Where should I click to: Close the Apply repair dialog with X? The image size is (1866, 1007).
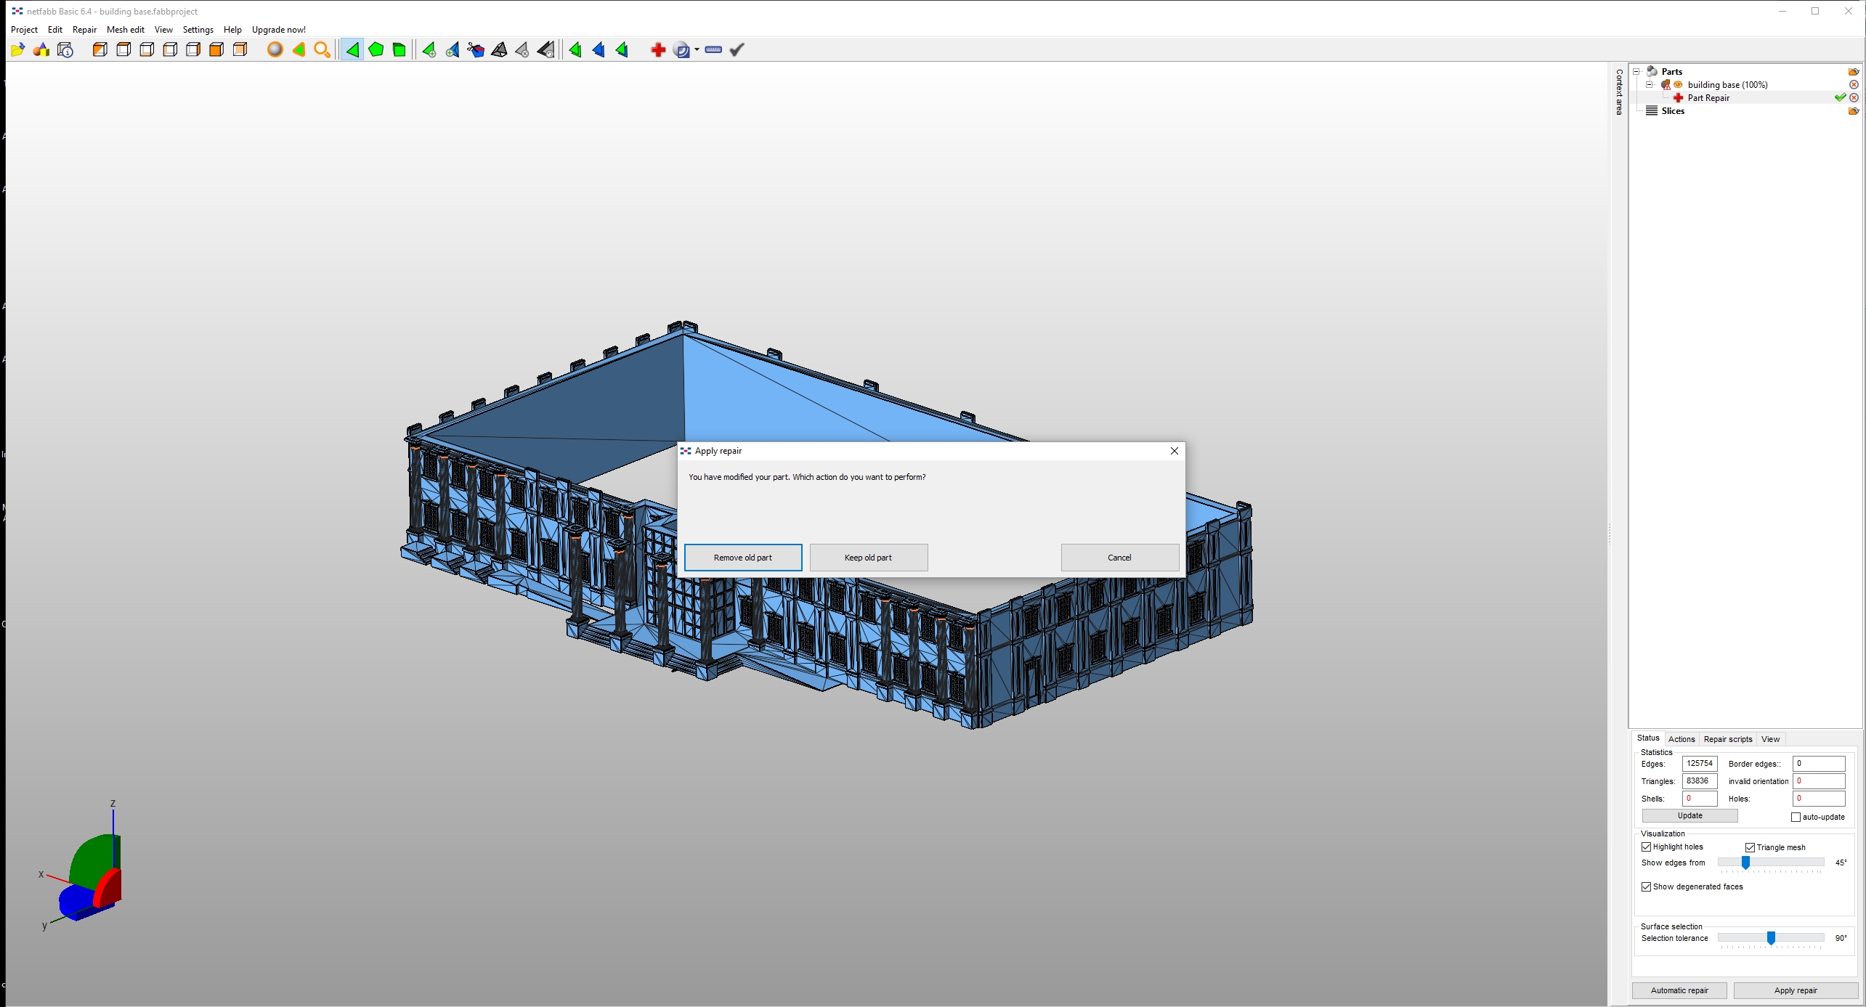(x=1175, y=451)
